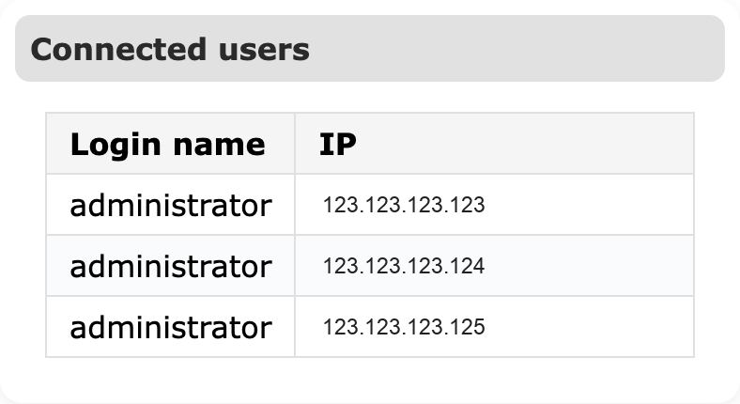Click the IP address 123.123.123.124
Image resolution: width=740 pixels, height=404 pixels.
(x=404, y=266)
